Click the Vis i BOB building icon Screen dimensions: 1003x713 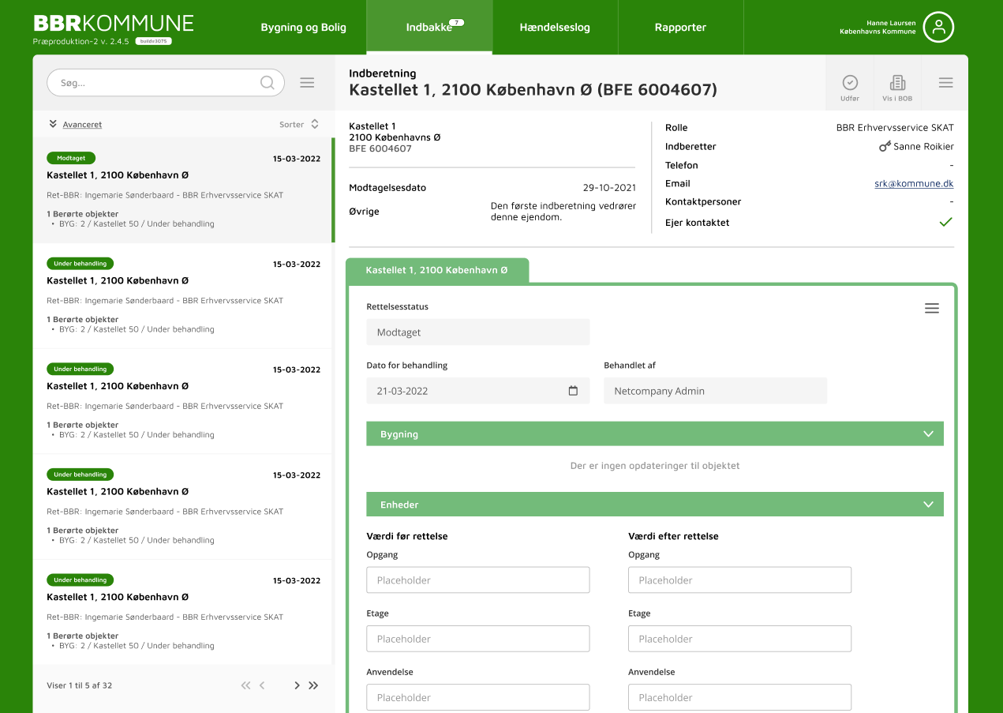pyautogui.click(x=897, y=83)
